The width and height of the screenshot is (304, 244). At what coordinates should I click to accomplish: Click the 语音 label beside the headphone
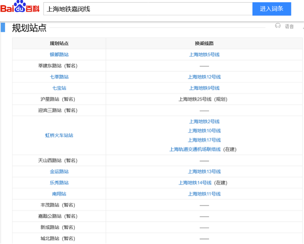pyautogui.click(x=289, y=27)
